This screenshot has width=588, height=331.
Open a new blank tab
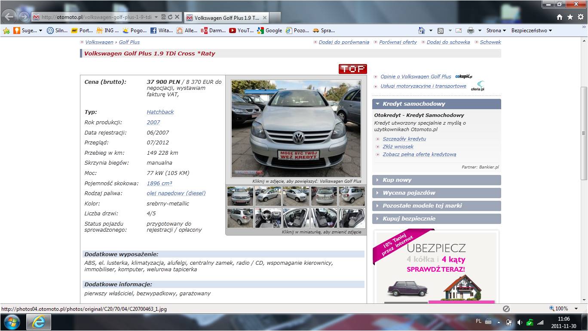click(275, 18)
